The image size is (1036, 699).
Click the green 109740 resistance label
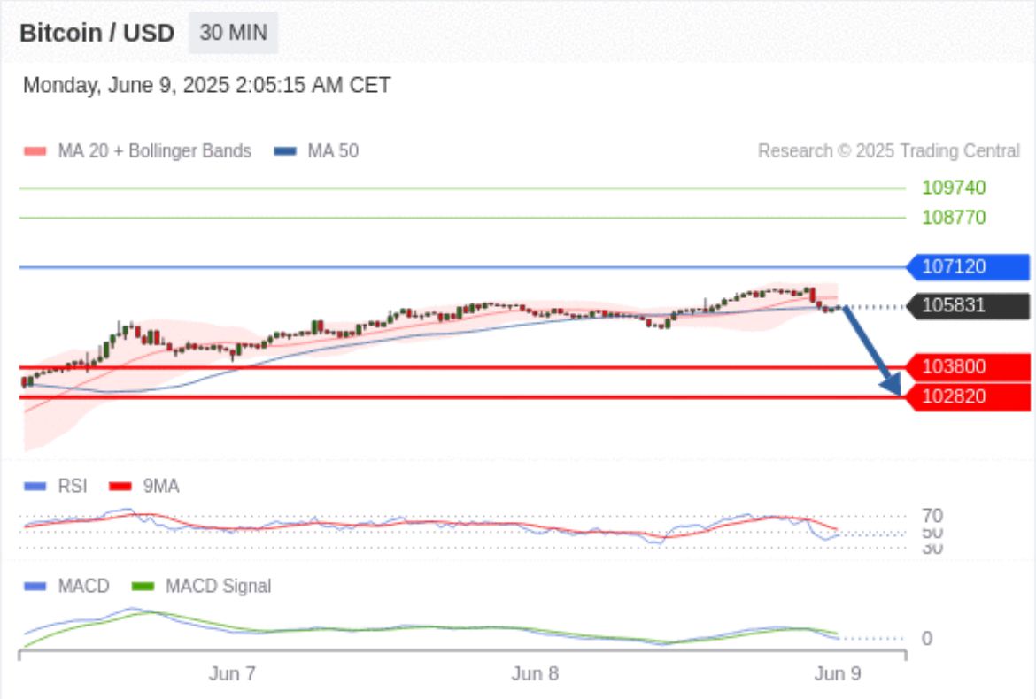coord(954,188)
